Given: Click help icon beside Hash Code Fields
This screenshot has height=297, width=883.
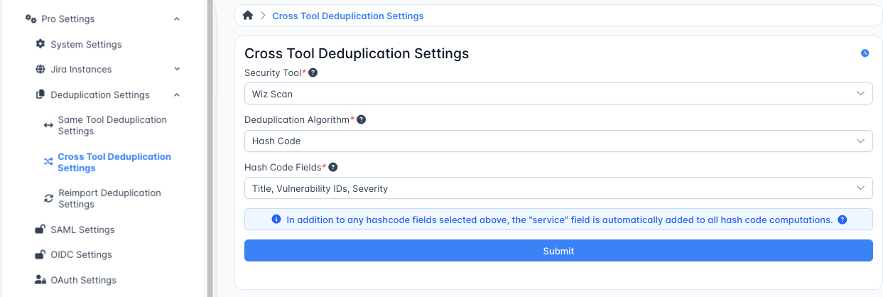Looking at the screenshot, I should (x=332, y=168).
